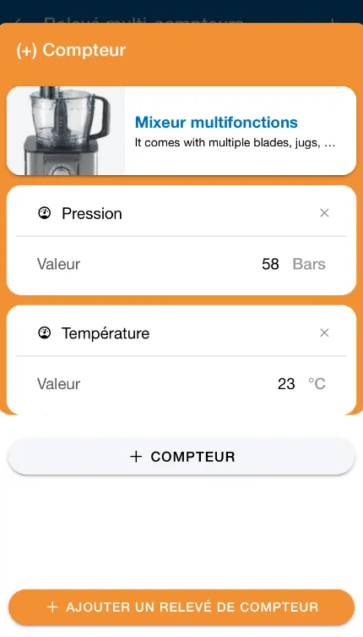
Task: Submit with AJOUTER UN RELEVÉ DE COMPTEUR
Action: point(181,607)
